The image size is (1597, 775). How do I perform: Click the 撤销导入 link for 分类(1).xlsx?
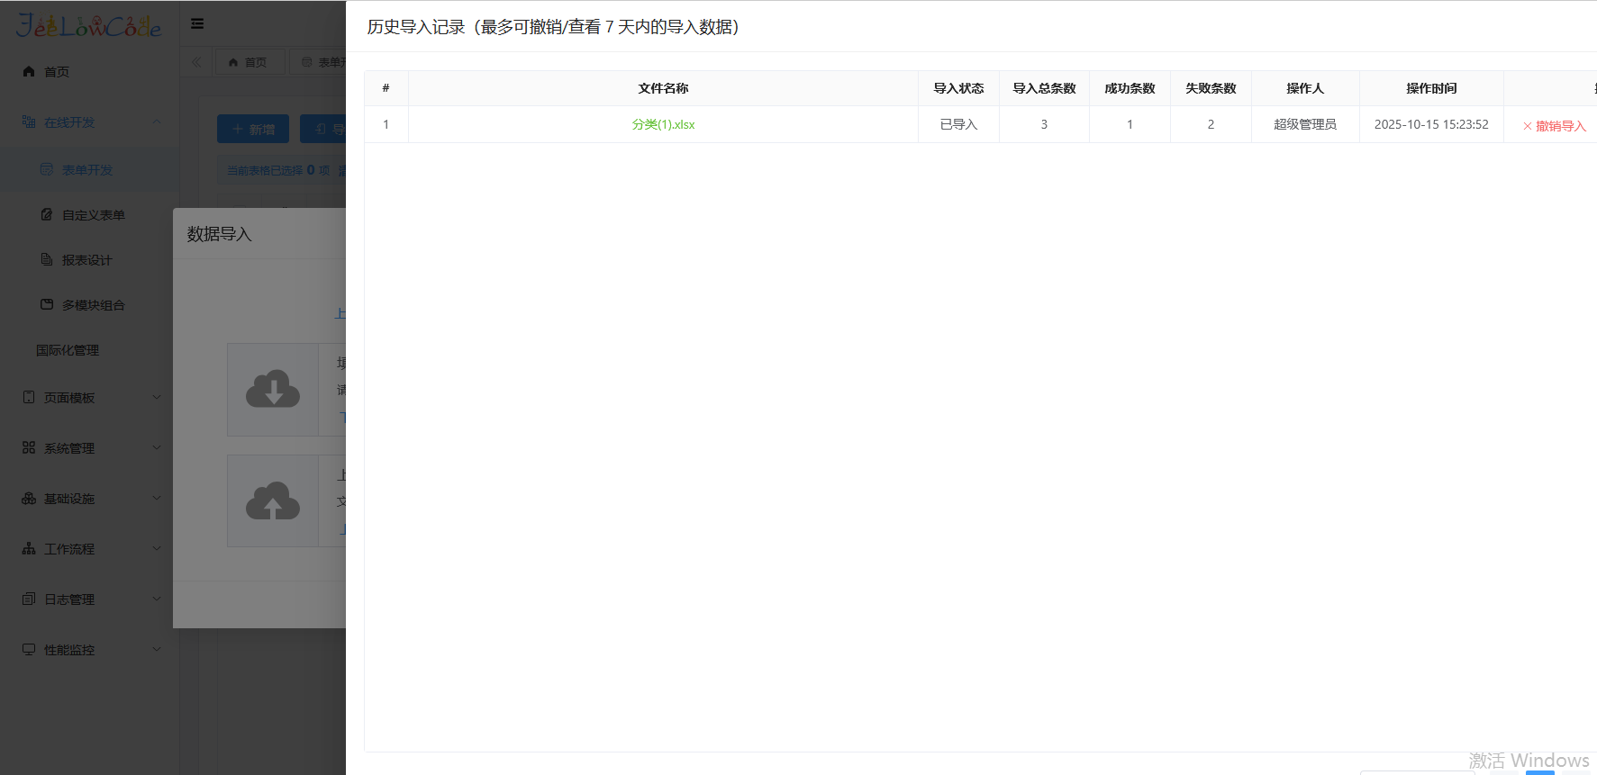click(x=1555, y=126)
